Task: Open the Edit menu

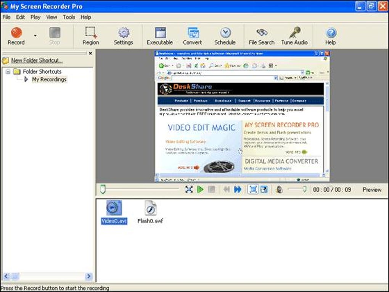Action: coord(20,17)
